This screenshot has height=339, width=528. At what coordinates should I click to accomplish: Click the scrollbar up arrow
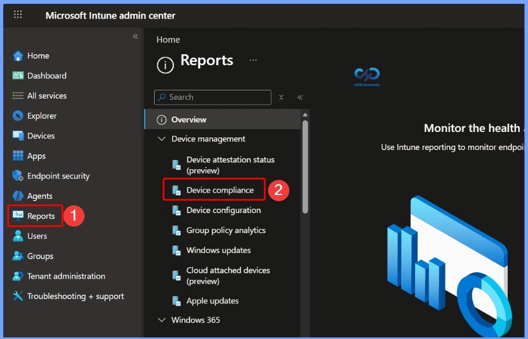click(305, 114)
